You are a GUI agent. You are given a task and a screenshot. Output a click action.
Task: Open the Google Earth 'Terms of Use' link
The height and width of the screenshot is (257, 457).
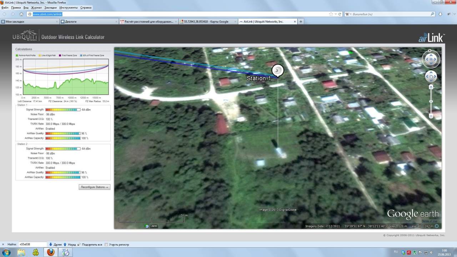point(430,221)
